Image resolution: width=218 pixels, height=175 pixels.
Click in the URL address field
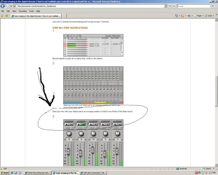pyautogui.click(x=89, y=6)
